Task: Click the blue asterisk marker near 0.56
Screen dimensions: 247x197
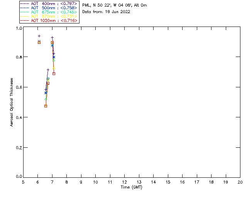Action: click(x=46, y=93)
